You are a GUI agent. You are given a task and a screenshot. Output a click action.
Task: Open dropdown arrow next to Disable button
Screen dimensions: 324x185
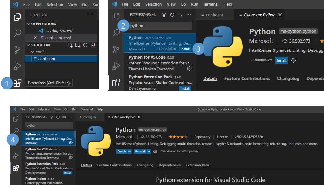click(x=130, y=151)
